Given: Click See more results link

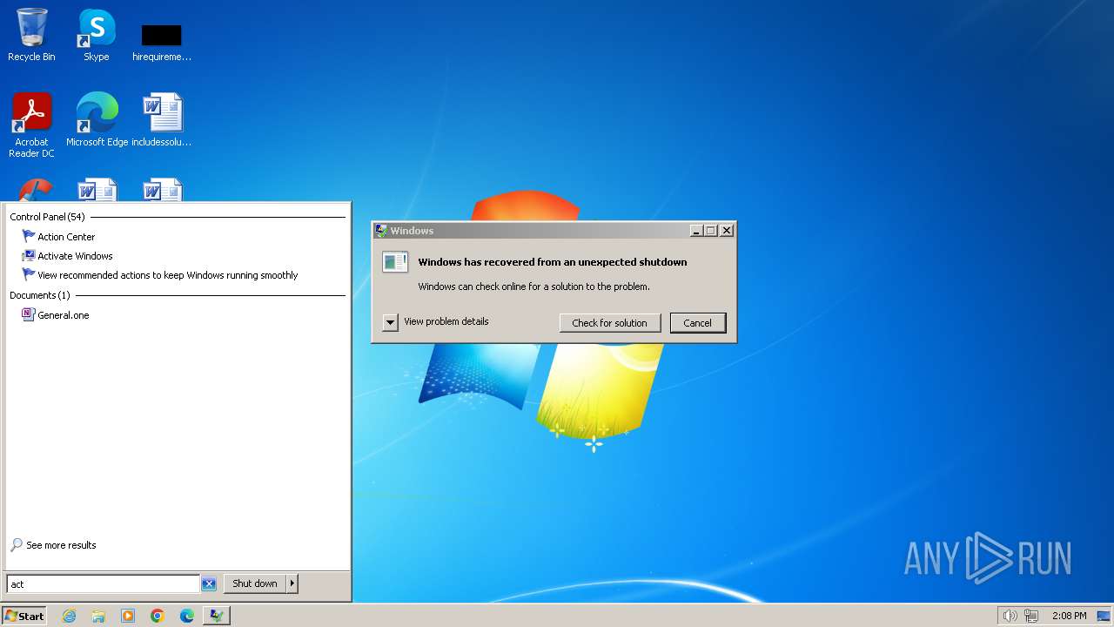Looking at the screenshot, I should 61,545.
